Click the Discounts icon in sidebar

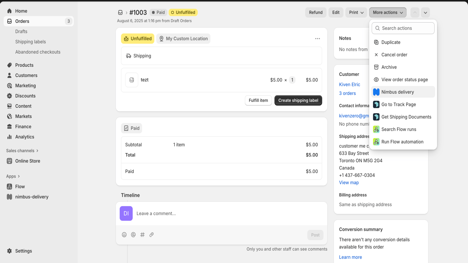10,96
